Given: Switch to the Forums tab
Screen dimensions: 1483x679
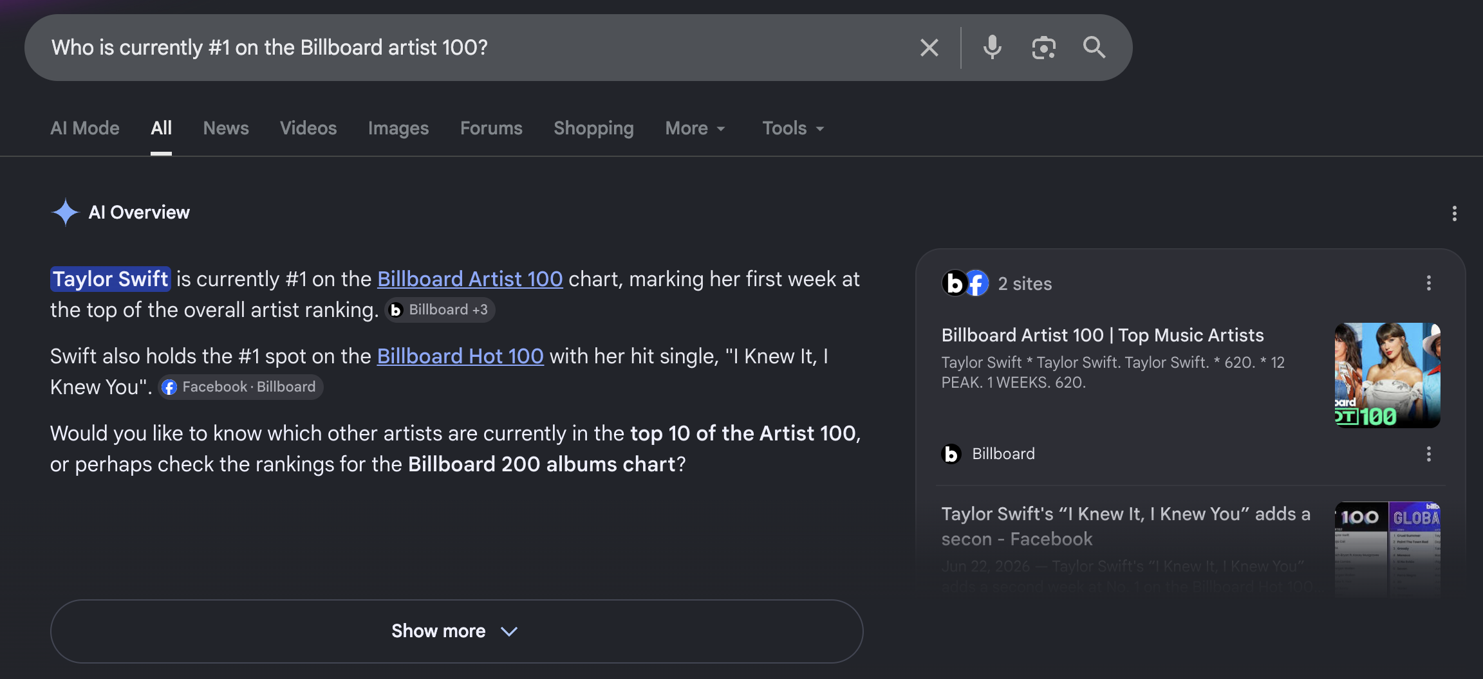Looking at the screenshot, I should click(491, 128).
